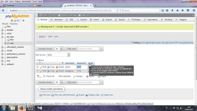Open the lower Number of rows dropdown
This screenshot has width=197, height=111.
(58, 82)
